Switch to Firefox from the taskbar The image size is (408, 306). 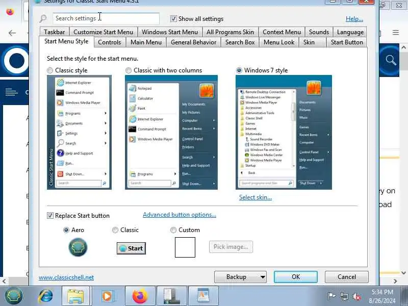click(x=140, y=296)
